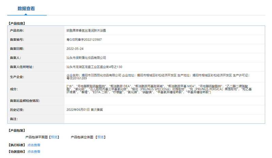Click the 产品包装立体图 label
The height and width of the screenshot is (158, 272).
pyautogui.click(x=82, y=137)
